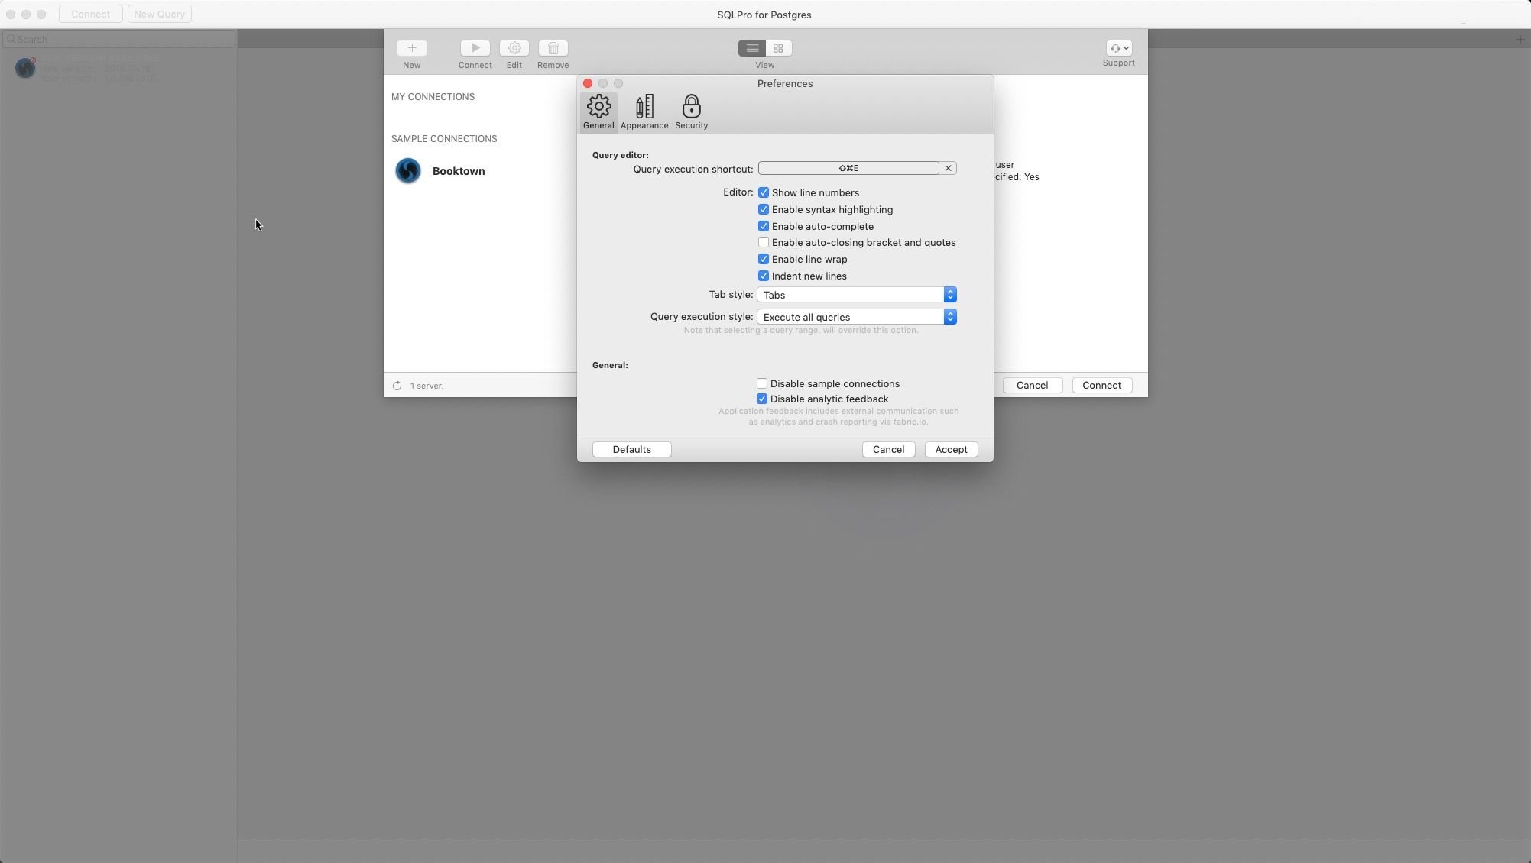Click the Connect button in title bar
Viewport: 1531px width, 863px height.
[90, 14]
